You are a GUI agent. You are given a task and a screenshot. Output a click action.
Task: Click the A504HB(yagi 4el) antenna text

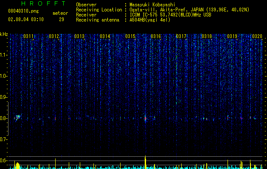tap(150, 20)
